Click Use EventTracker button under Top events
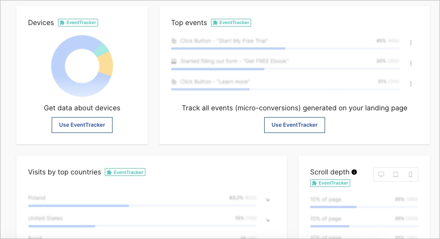Viewport: 440px width, 239px height. point(294,125)
